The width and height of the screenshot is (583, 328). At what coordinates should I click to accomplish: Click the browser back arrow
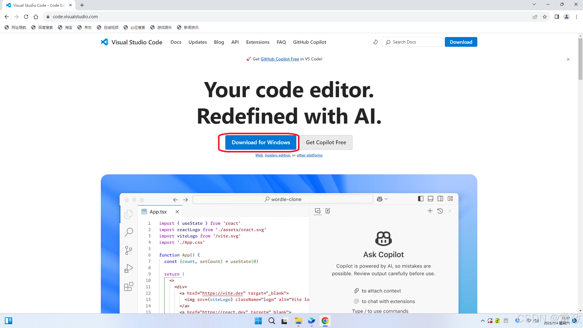[x=7, y=17]
